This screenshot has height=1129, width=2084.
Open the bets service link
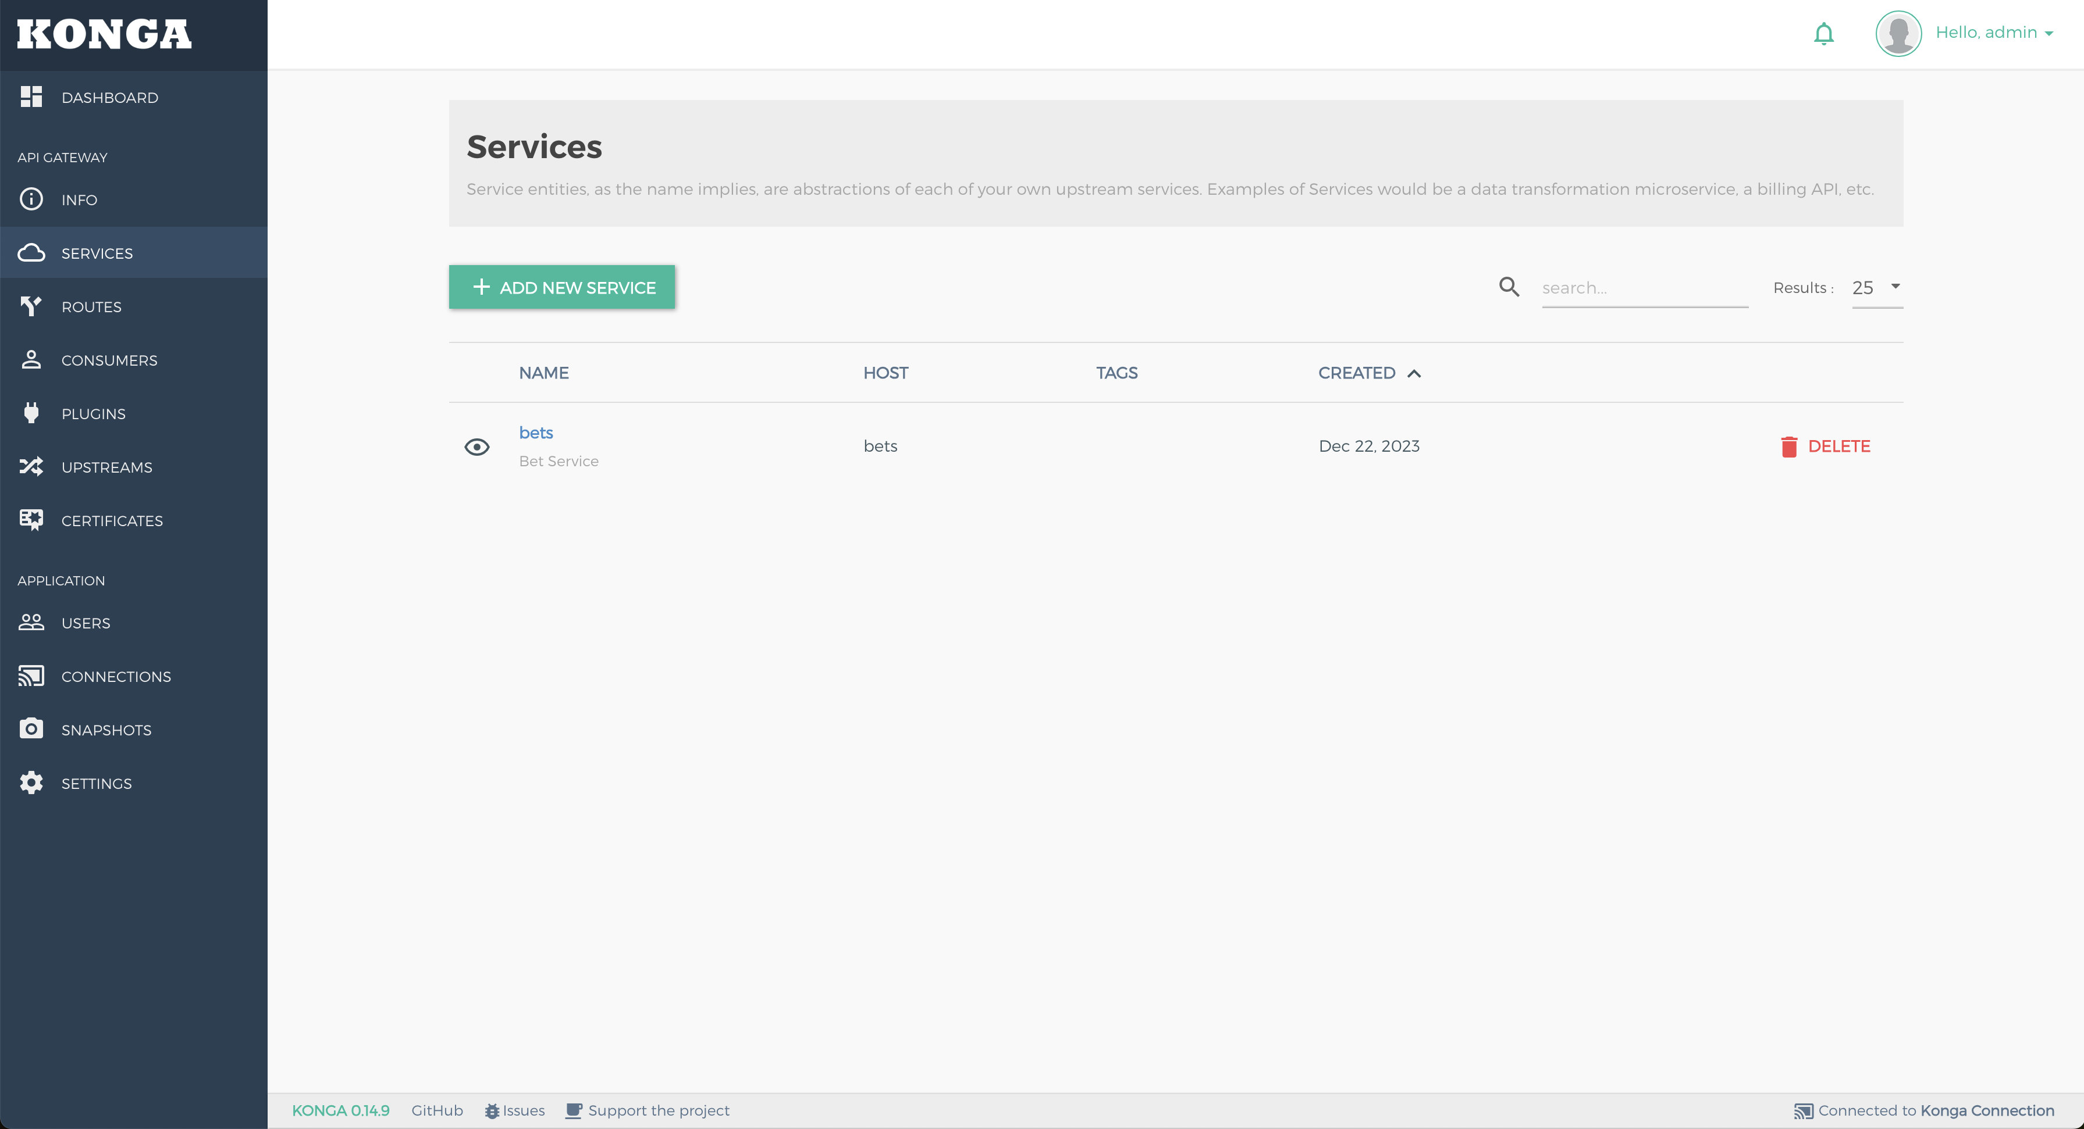click(x=536, y=433)
